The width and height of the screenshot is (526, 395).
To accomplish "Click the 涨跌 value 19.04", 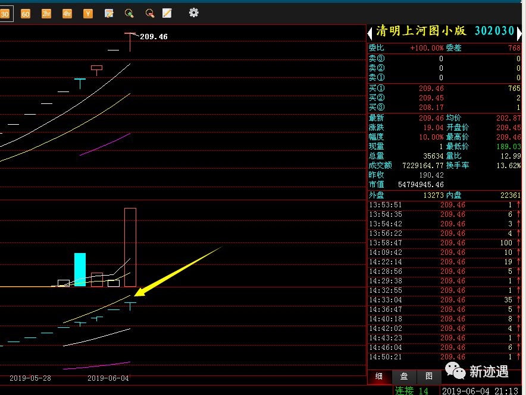I will pos(433,128).
